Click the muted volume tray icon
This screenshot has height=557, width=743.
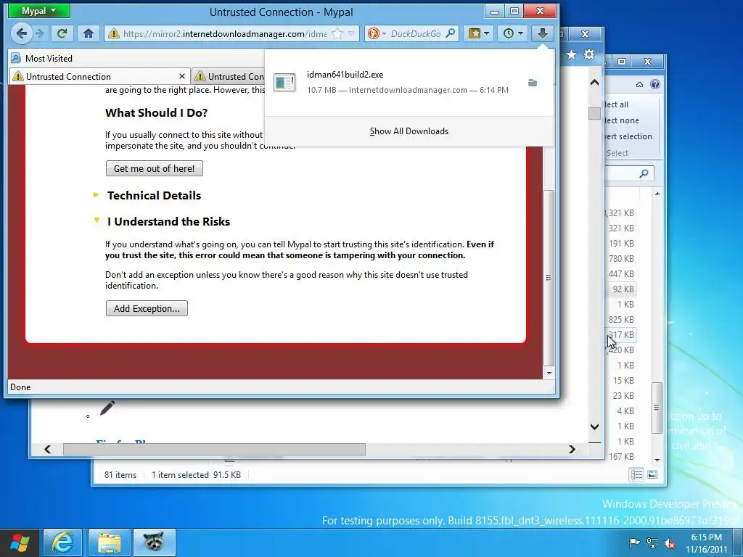point(670,542)
